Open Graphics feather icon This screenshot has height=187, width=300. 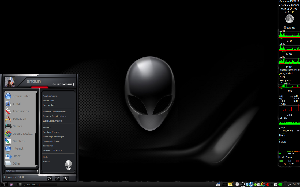[8, 141]
